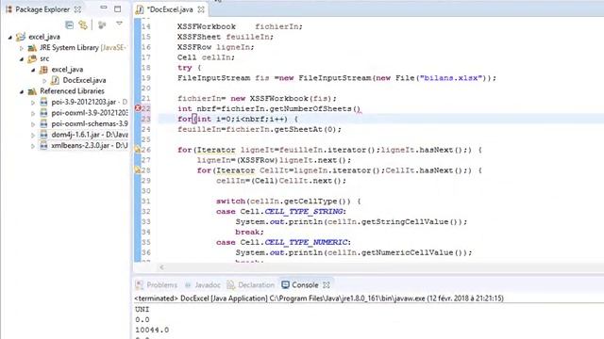Select excel_java package icon

pos(44,69)
